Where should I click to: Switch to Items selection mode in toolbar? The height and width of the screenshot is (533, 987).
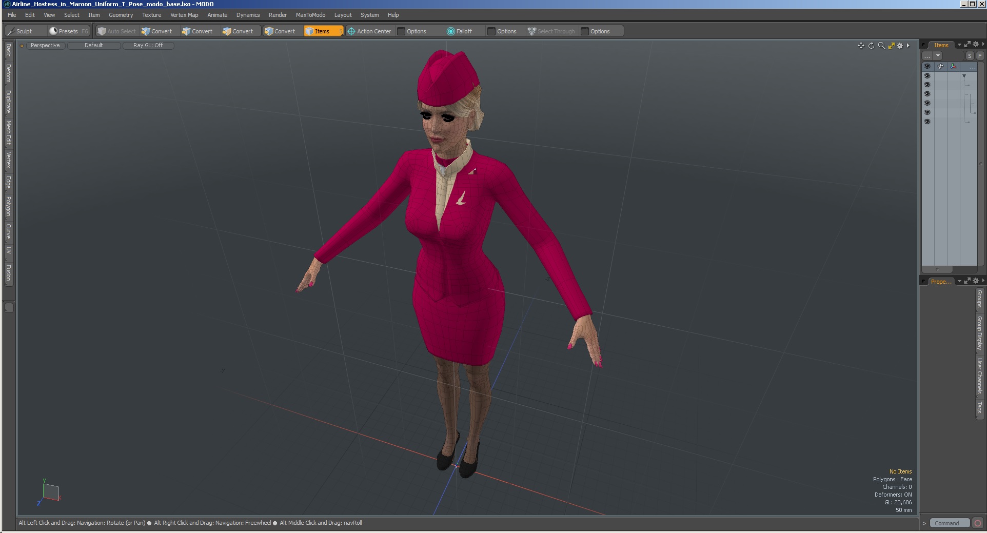coord(323,31)
